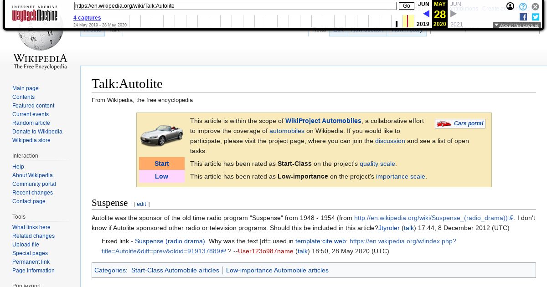Click the Start class rating cell

click(x=162, y=164)
